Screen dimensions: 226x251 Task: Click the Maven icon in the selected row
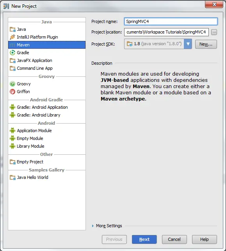tap(12, 45)
